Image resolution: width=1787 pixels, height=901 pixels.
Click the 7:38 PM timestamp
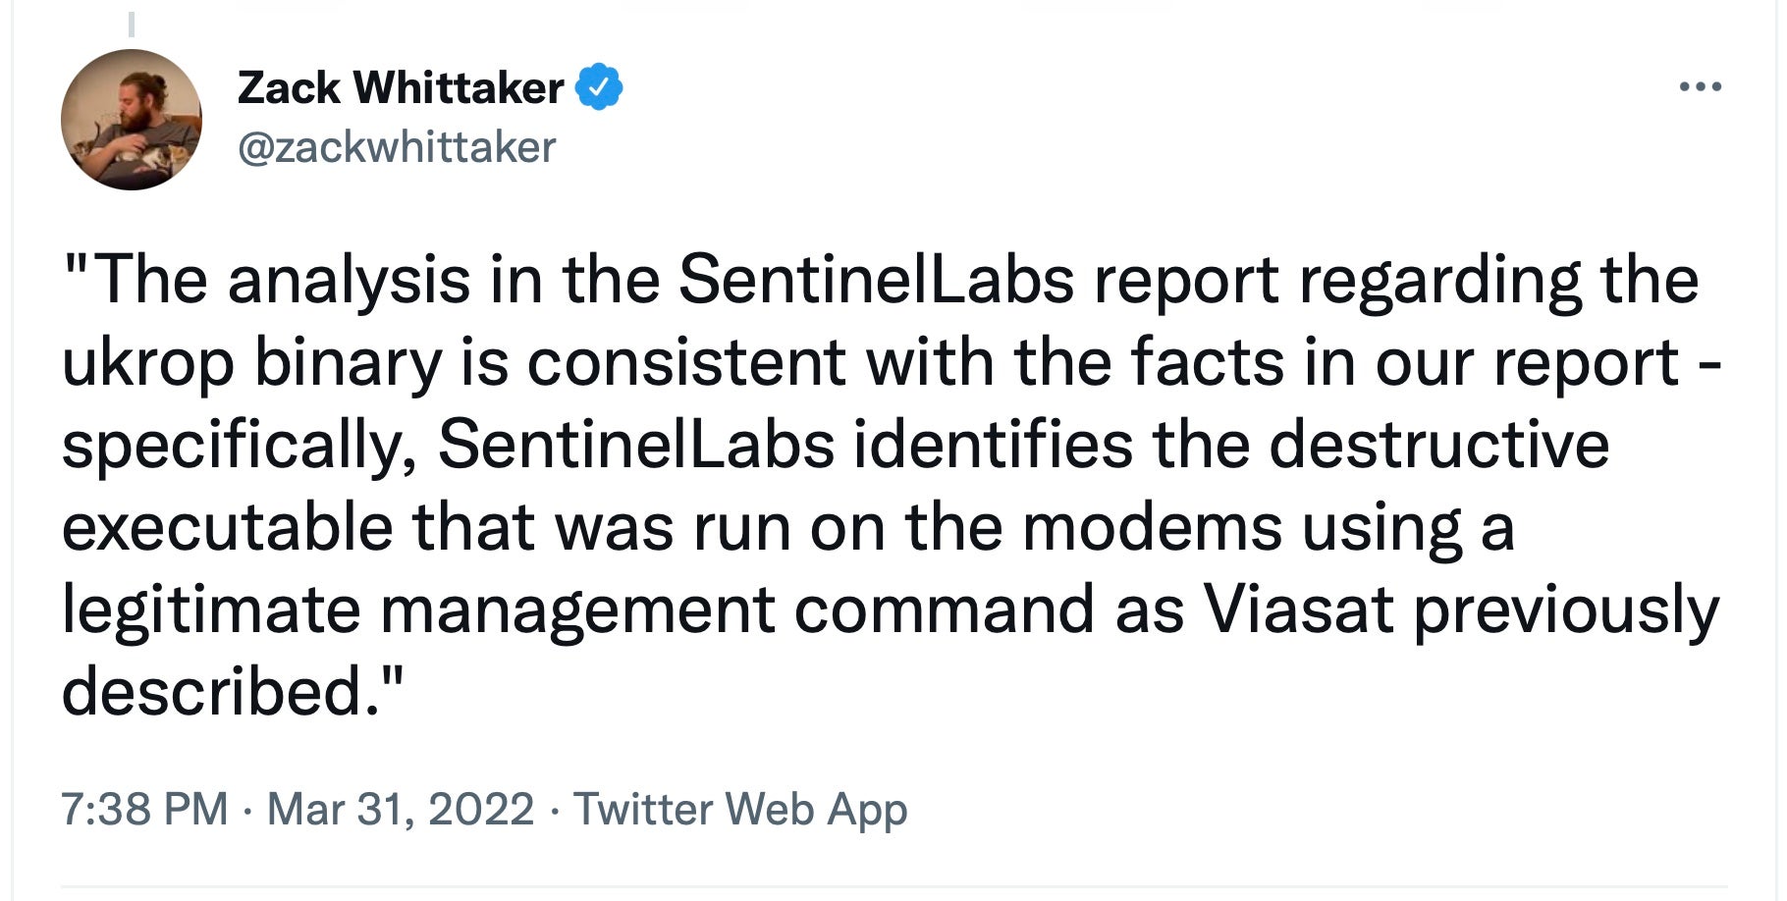click(144, 810)
